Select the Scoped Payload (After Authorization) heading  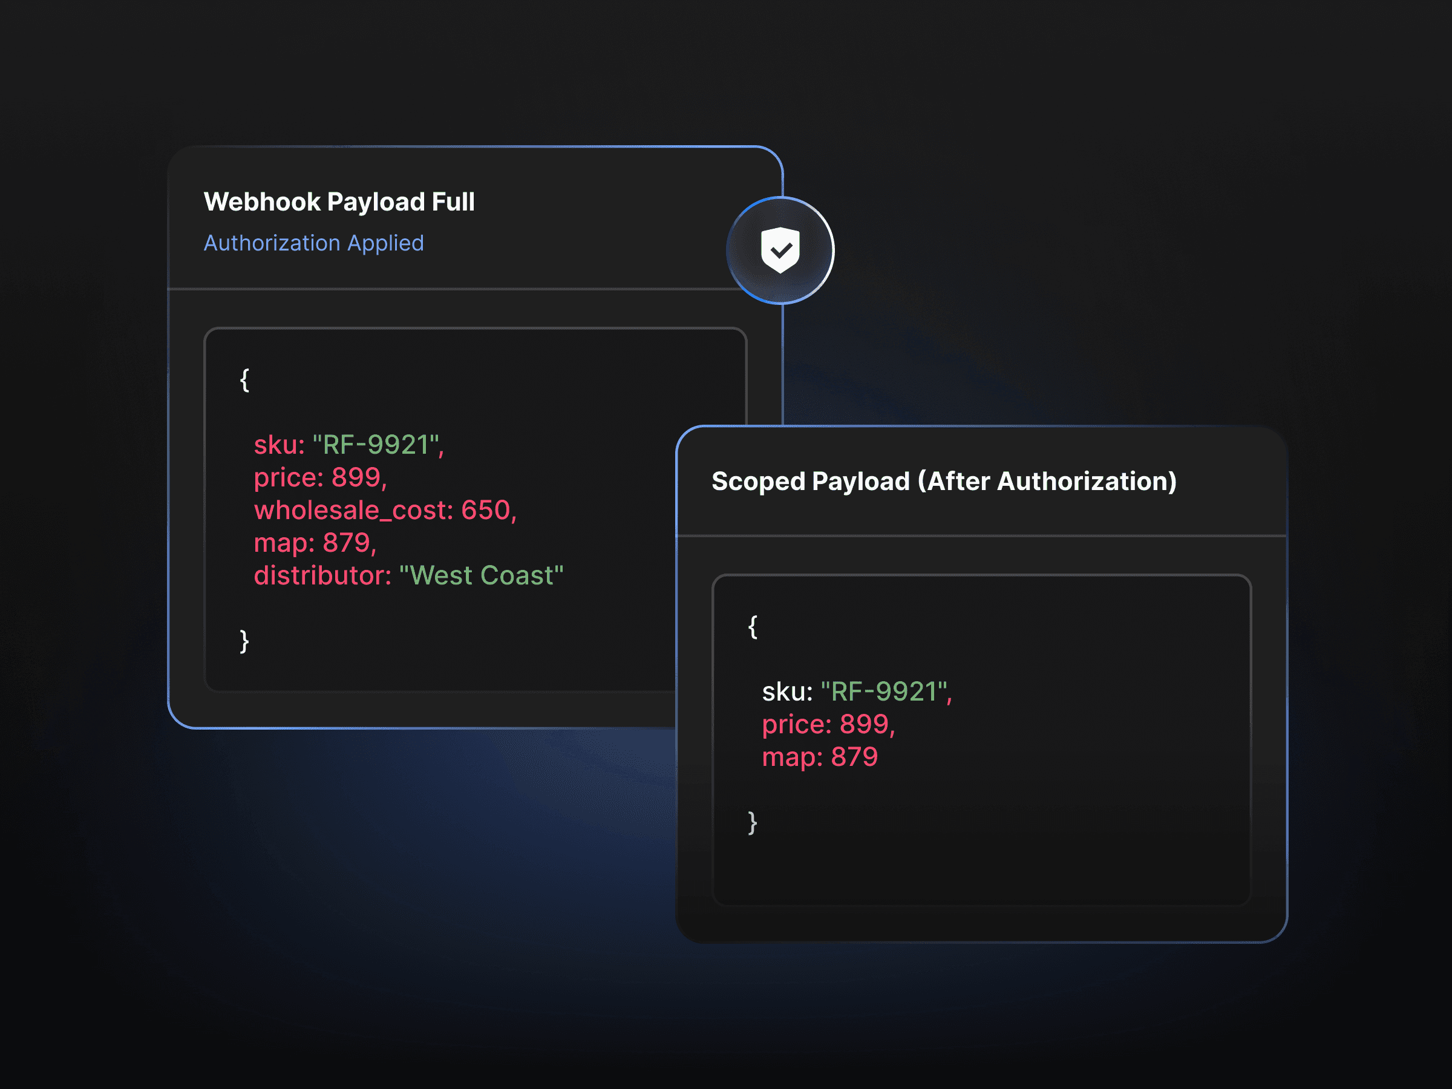point(943,481)
